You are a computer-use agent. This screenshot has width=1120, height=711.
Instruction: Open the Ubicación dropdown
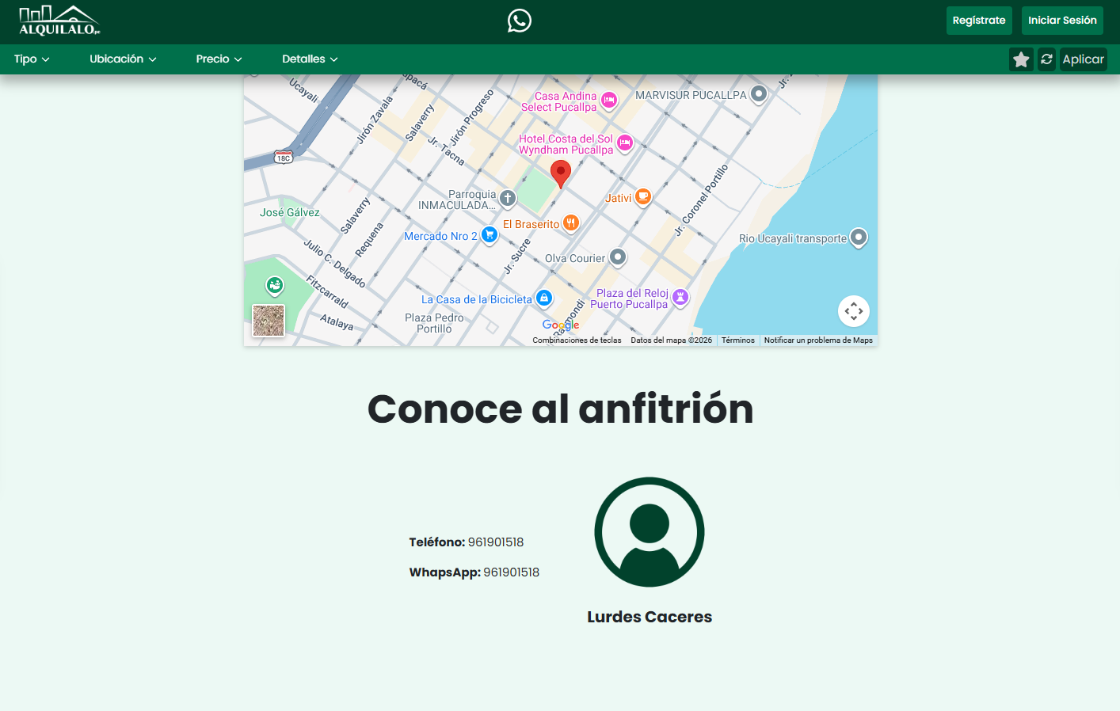tap(123, 59)
